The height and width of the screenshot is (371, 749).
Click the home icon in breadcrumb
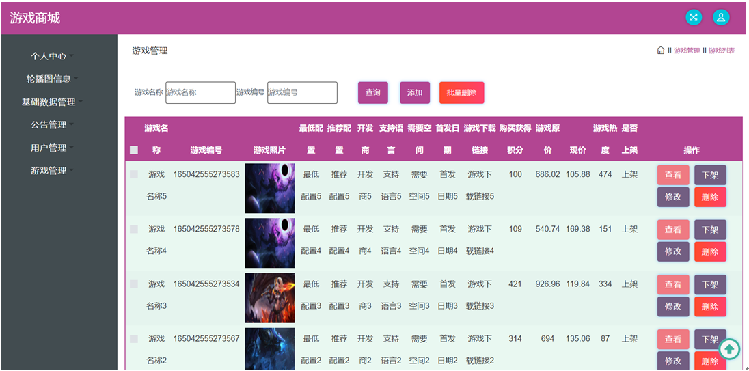tap(660, 51)
